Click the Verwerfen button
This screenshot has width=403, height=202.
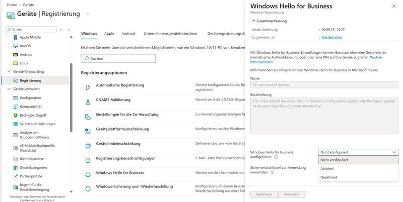click(x=292, y=194)
